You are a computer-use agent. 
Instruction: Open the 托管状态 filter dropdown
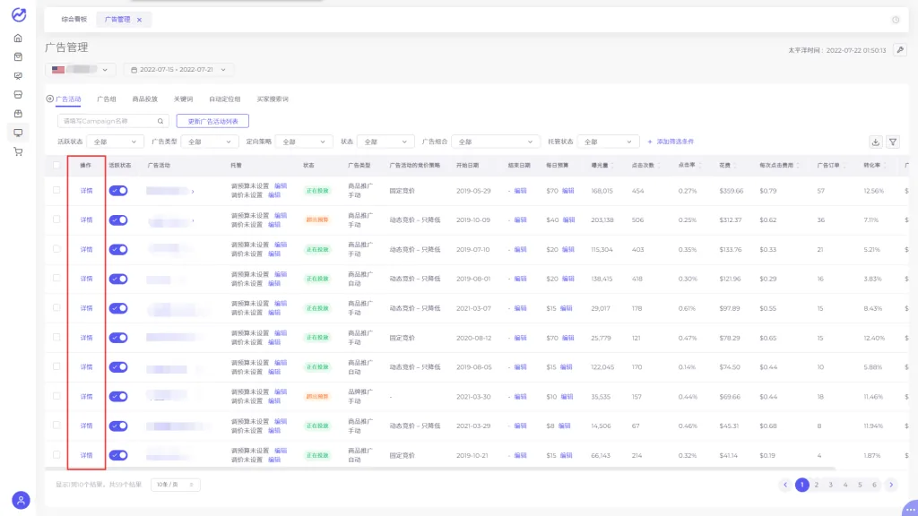[608, 142]
